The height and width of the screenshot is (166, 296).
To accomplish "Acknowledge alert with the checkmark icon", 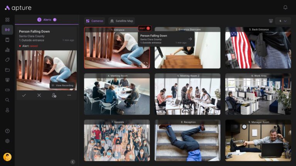I will pos(24,95).
